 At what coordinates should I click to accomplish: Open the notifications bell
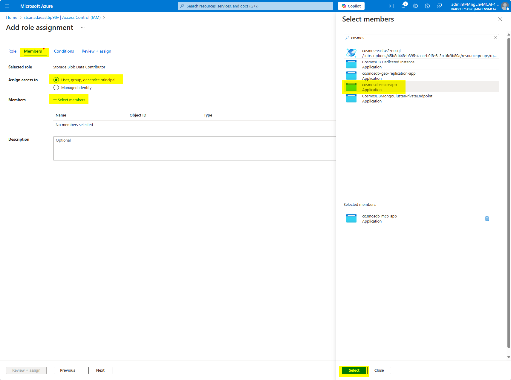tap(403, 6)
